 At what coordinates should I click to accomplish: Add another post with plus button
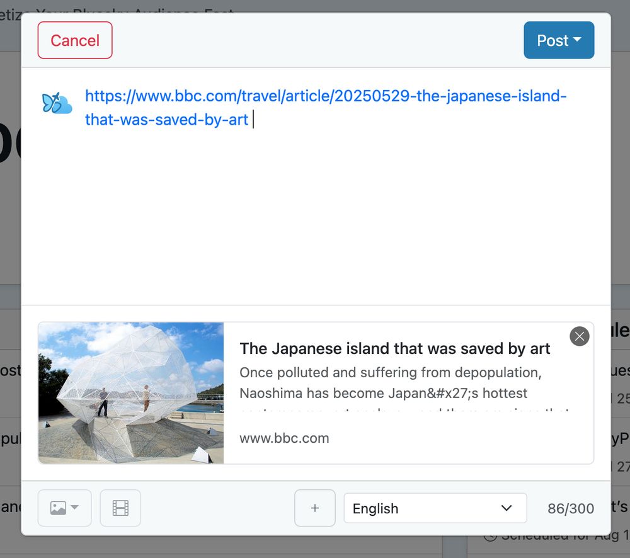tap(315, 508)
